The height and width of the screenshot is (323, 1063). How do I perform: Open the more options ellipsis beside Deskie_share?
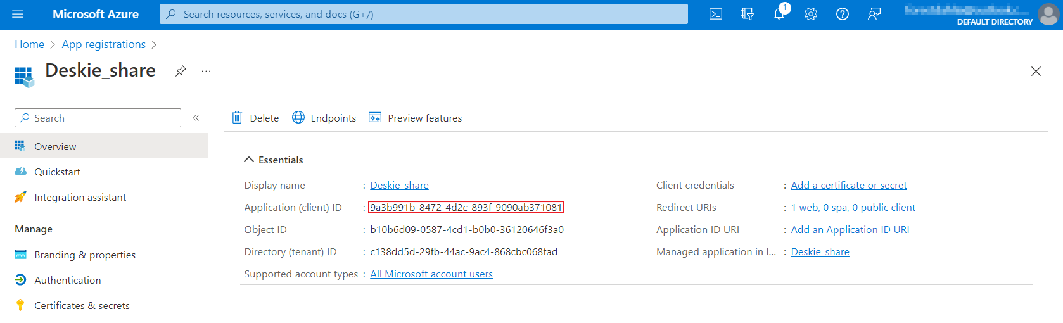point(206,71)
